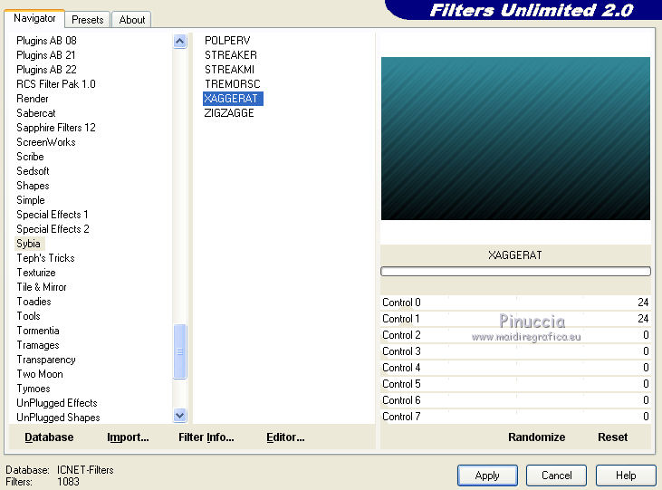Click scroll down arrow in category list
The width and height of the screenshot is (662, 490).
(180, 415)
